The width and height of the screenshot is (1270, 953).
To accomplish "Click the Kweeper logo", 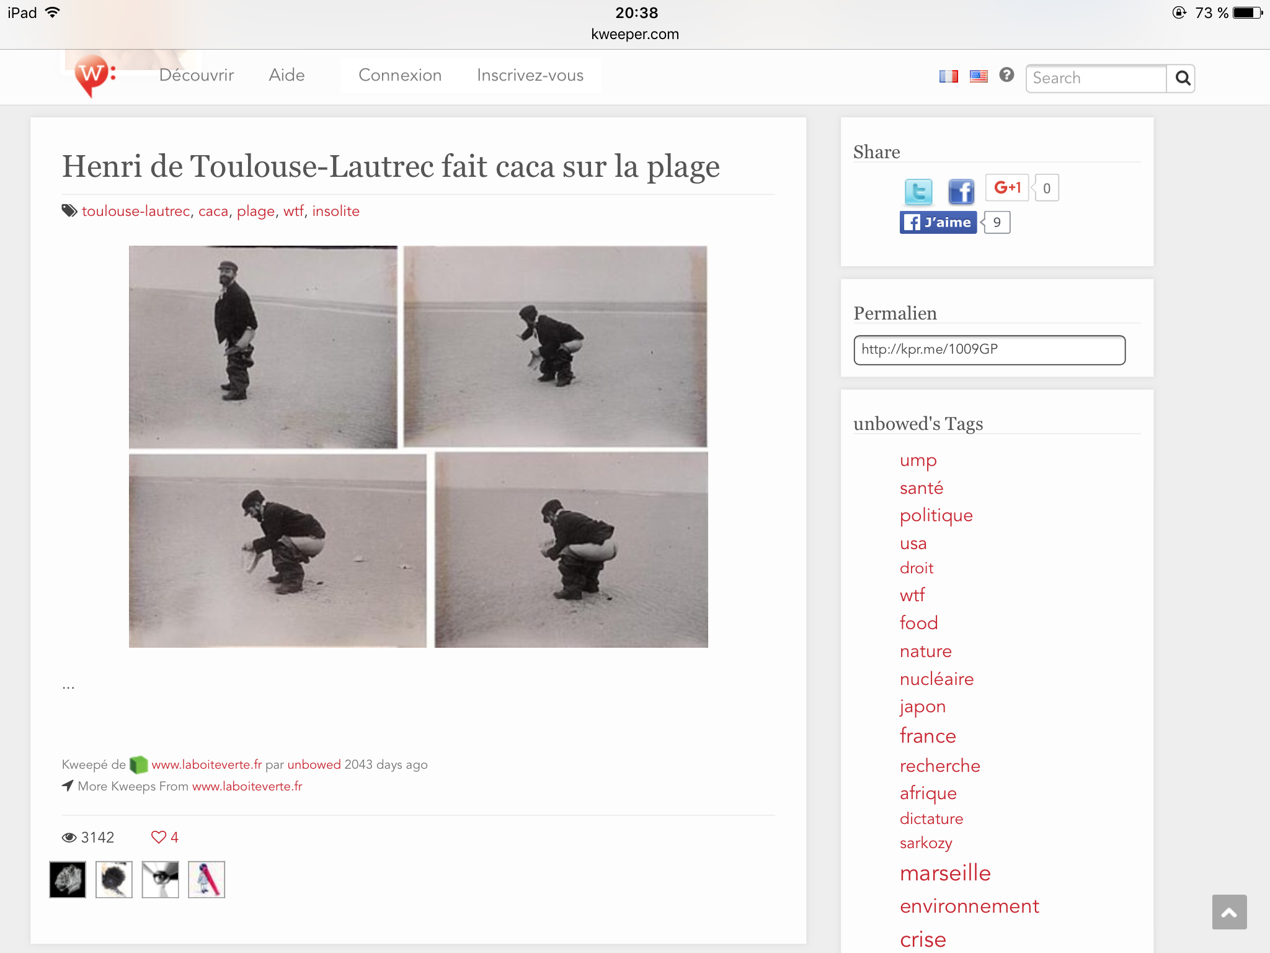I will 94,76.
